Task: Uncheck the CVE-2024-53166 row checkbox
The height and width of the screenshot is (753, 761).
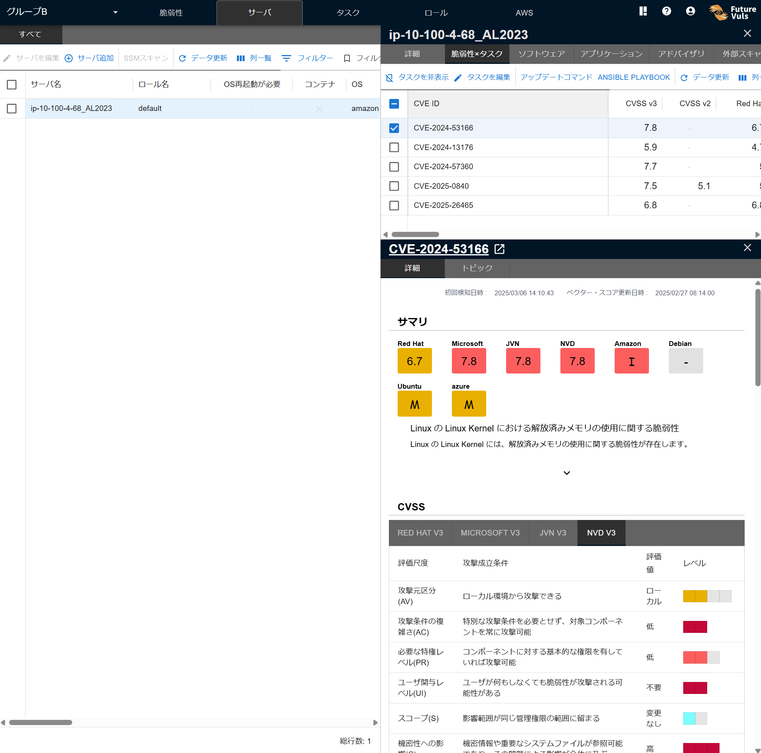Action: 394,128
